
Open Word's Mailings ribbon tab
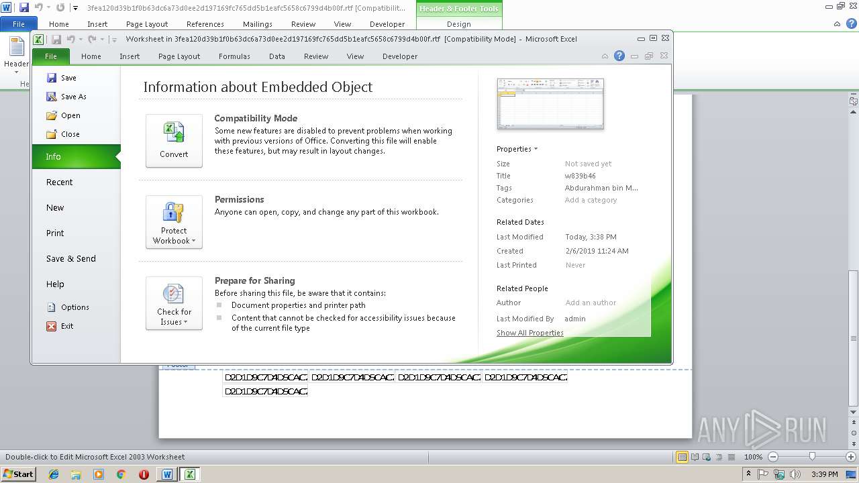[x=258, y=24]
